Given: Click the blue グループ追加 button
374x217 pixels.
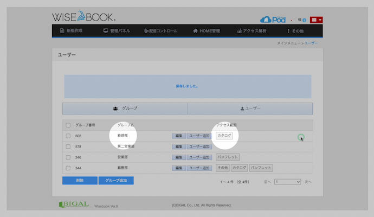Looking at the screenshot, I should pyautogui.click(x=116, y=181).
